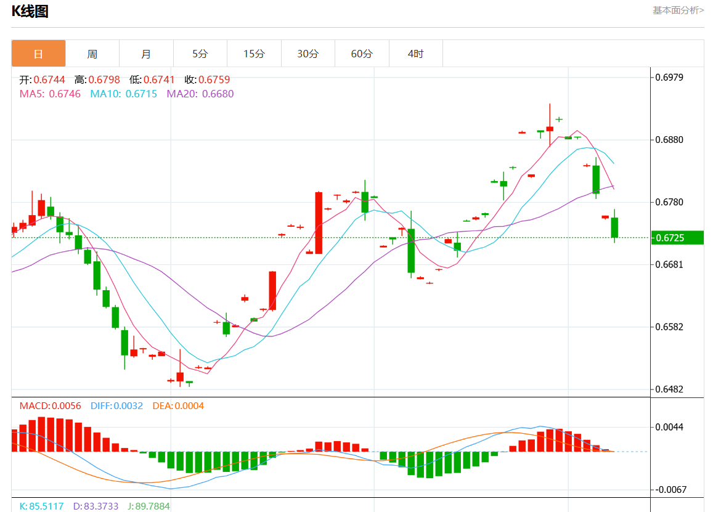Click the 0.6681 price axis label
This screenshot has width=713, height=512.
pyautogui.click(x=669, y=264)
